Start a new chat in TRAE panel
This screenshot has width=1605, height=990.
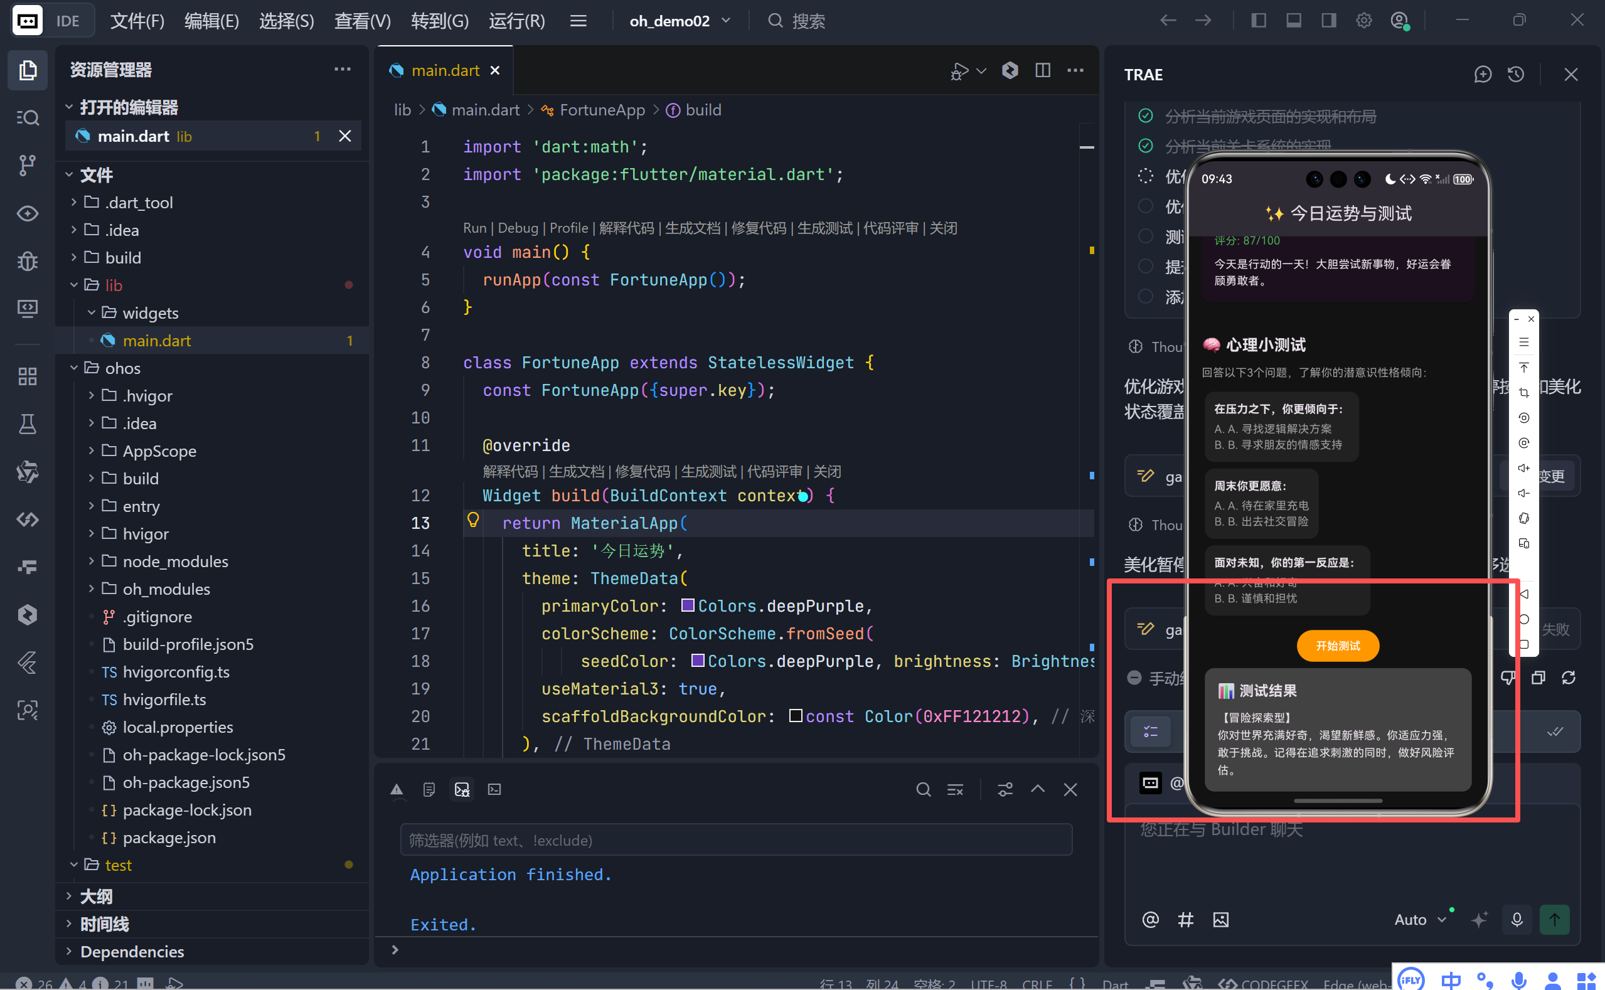1483,75
